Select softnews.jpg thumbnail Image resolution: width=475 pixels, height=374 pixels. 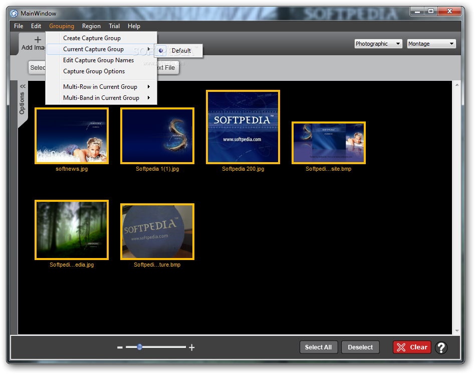72,136
